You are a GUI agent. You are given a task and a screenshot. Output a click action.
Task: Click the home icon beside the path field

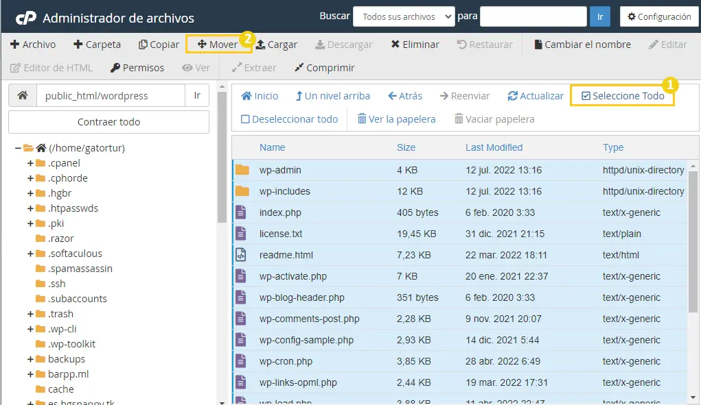click(x=23, y=95)
